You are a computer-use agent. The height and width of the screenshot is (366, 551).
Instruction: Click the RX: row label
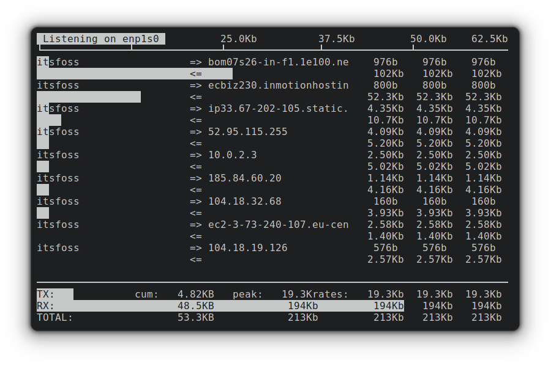pyautogui.click(x=46, y=306)
